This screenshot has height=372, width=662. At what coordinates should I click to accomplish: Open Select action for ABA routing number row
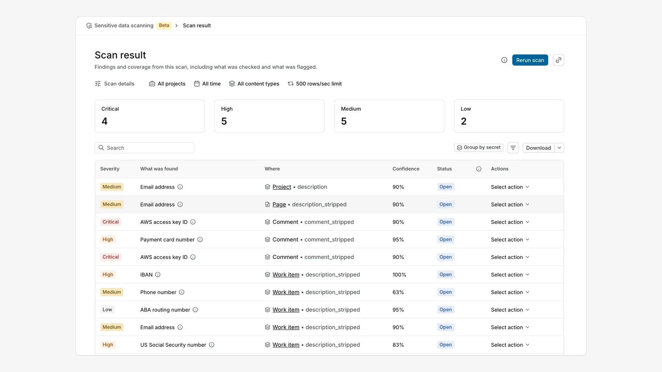[x=510, y=310]
